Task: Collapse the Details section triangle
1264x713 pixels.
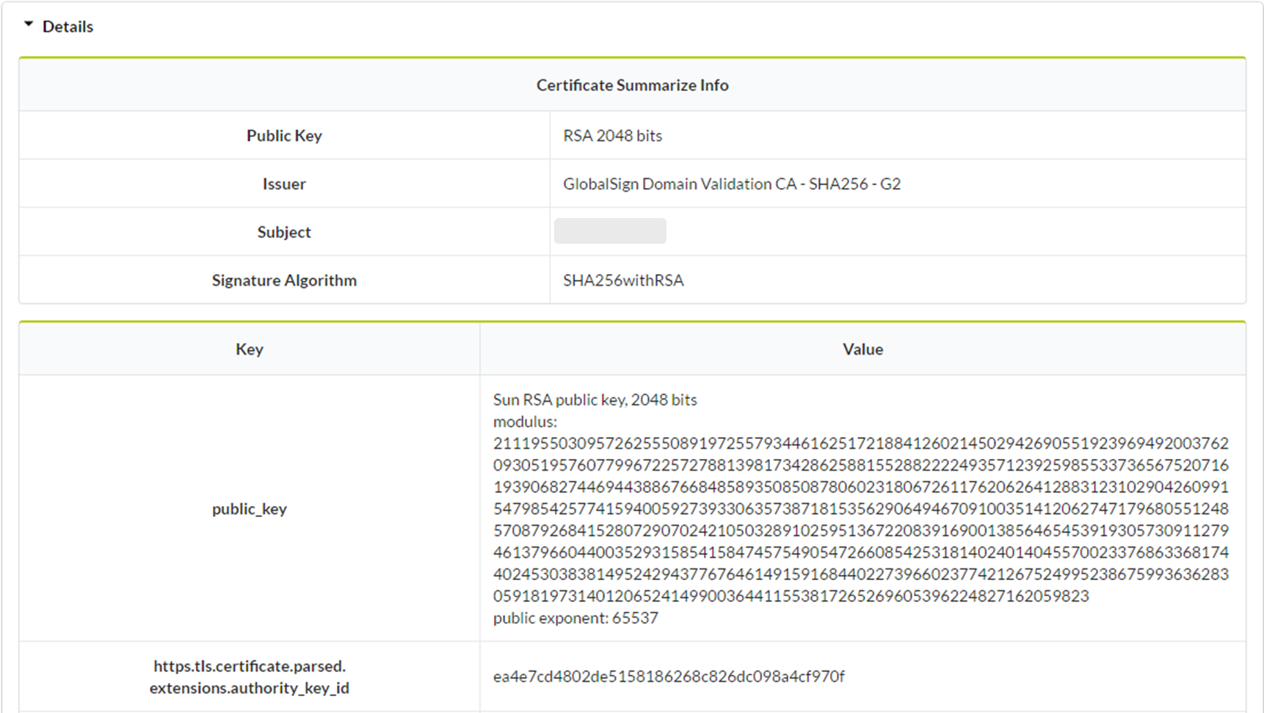Action: 29,25
